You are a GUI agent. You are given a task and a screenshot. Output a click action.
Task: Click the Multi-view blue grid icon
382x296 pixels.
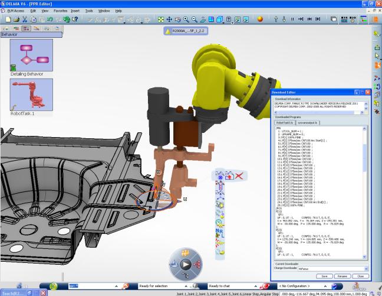coord(211,19)
